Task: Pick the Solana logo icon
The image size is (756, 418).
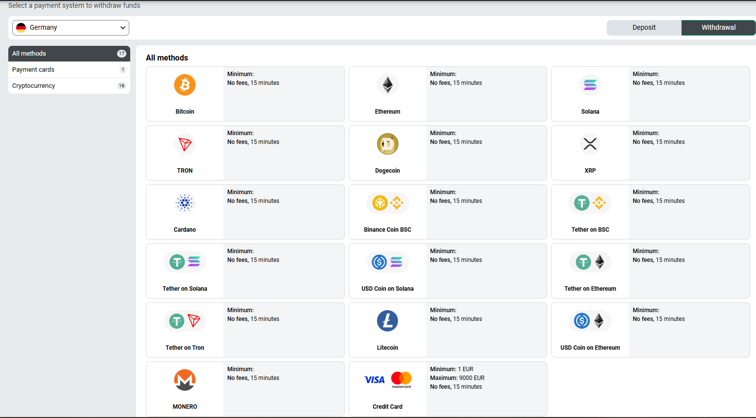Action: [x=590, y=85]
